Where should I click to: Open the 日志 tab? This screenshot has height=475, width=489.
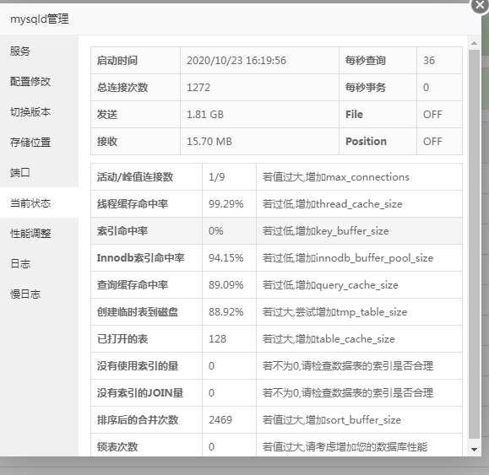[x=39, y=263]
